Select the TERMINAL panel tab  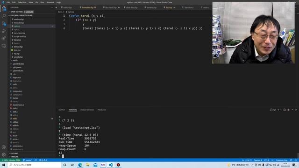tap(73, 110)
